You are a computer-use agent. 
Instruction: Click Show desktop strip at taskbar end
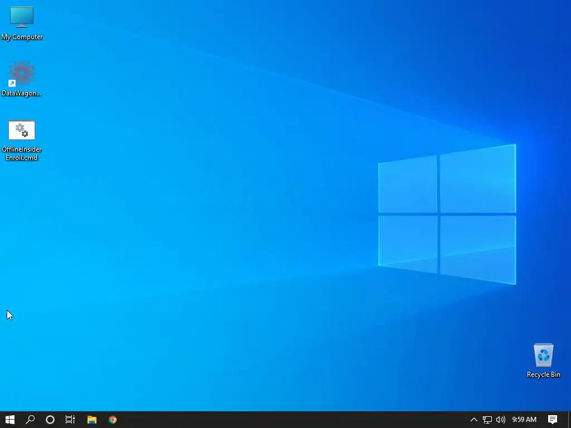click(569, 420)
